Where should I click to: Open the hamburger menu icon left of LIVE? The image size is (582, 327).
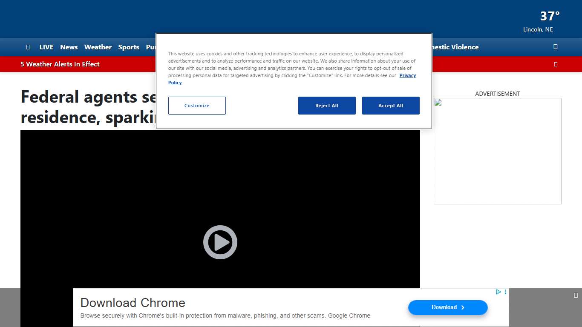[28, 47]
